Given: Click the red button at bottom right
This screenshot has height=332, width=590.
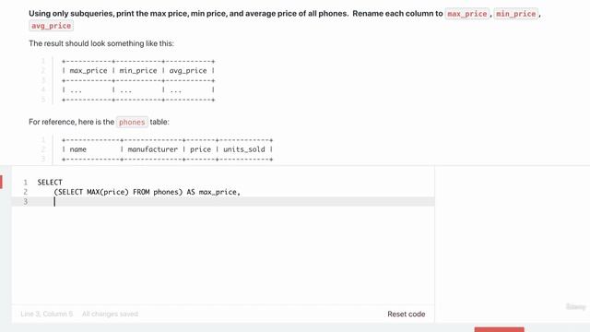Looking at the screenshot, I should (499, 330).
